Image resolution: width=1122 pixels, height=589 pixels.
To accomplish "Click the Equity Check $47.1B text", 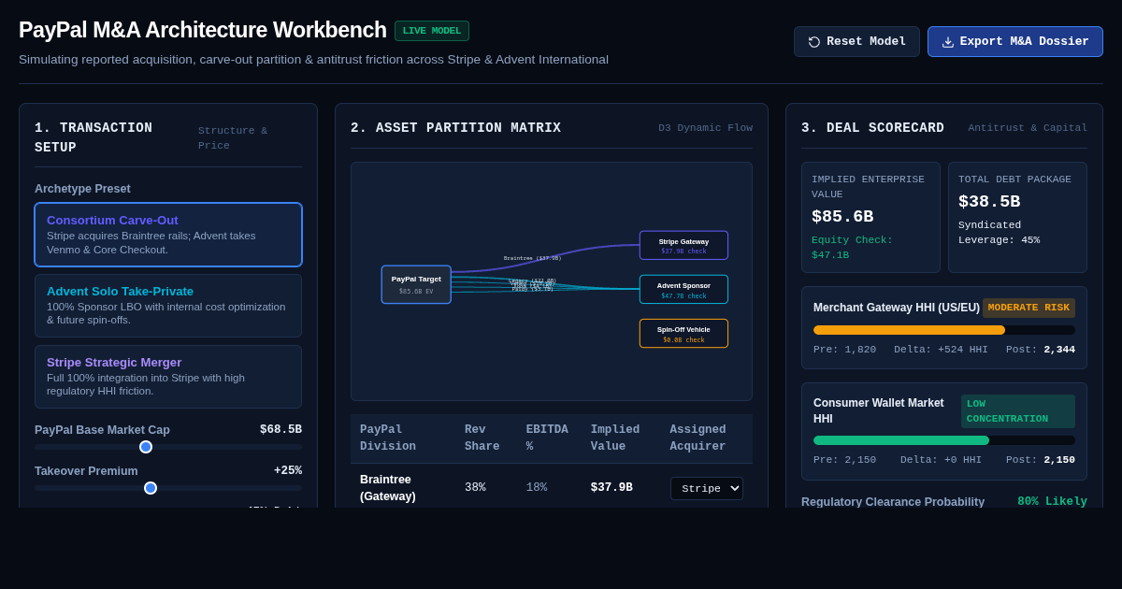I will click(x=852, y=247).
